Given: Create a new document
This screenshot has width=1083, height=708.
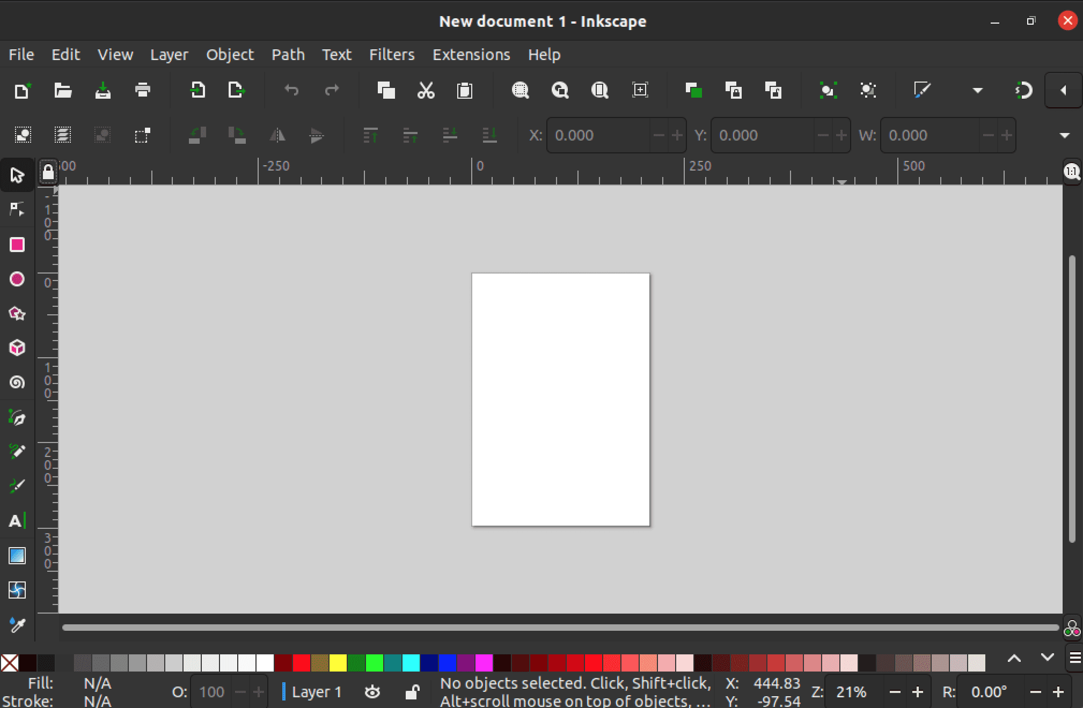Looking at the screenshot, I should 23,90.
